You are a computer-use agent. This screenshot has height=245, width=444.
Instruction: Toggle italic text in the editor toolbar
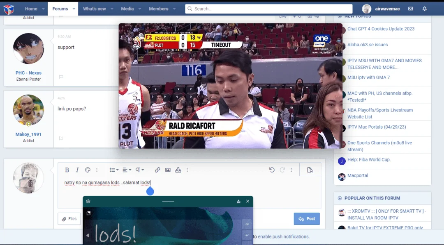click(77, 170)
